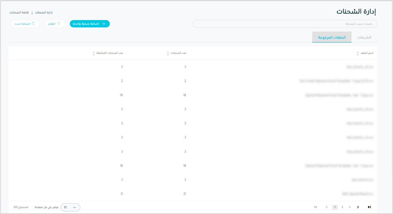Click the next page arrow in pagination
The image size is (393, 214).
[x=358, y=207]
